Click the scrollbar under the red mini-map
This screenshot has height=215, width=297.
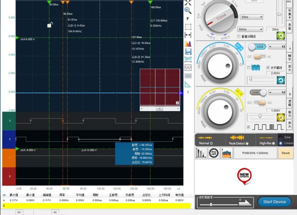[x=160, y=108]
